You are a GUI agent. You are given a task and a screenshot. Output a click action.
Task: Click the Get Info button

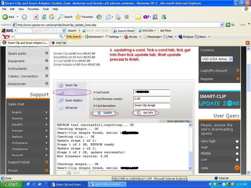click(144, 113)
